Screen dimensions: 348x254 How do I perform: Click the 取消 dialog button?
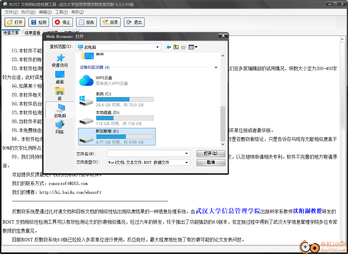211,163
